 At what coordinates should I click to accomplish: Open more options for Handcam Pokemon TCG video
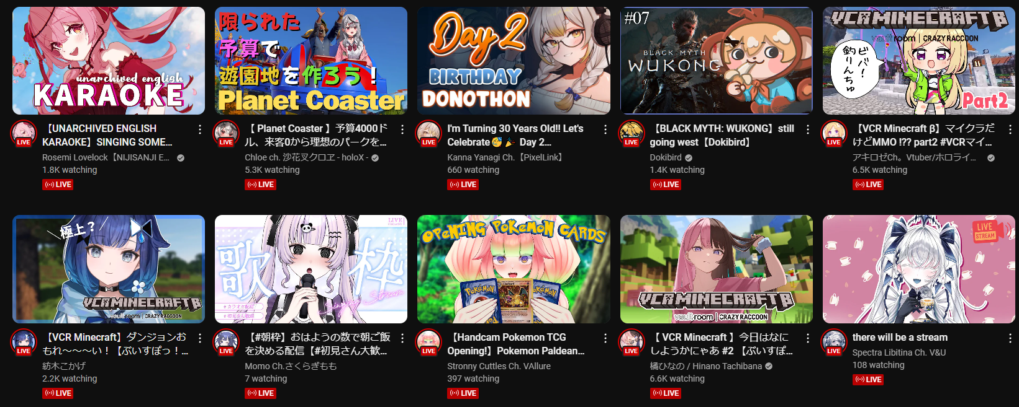pyautogui.click(x=605, y=338)
